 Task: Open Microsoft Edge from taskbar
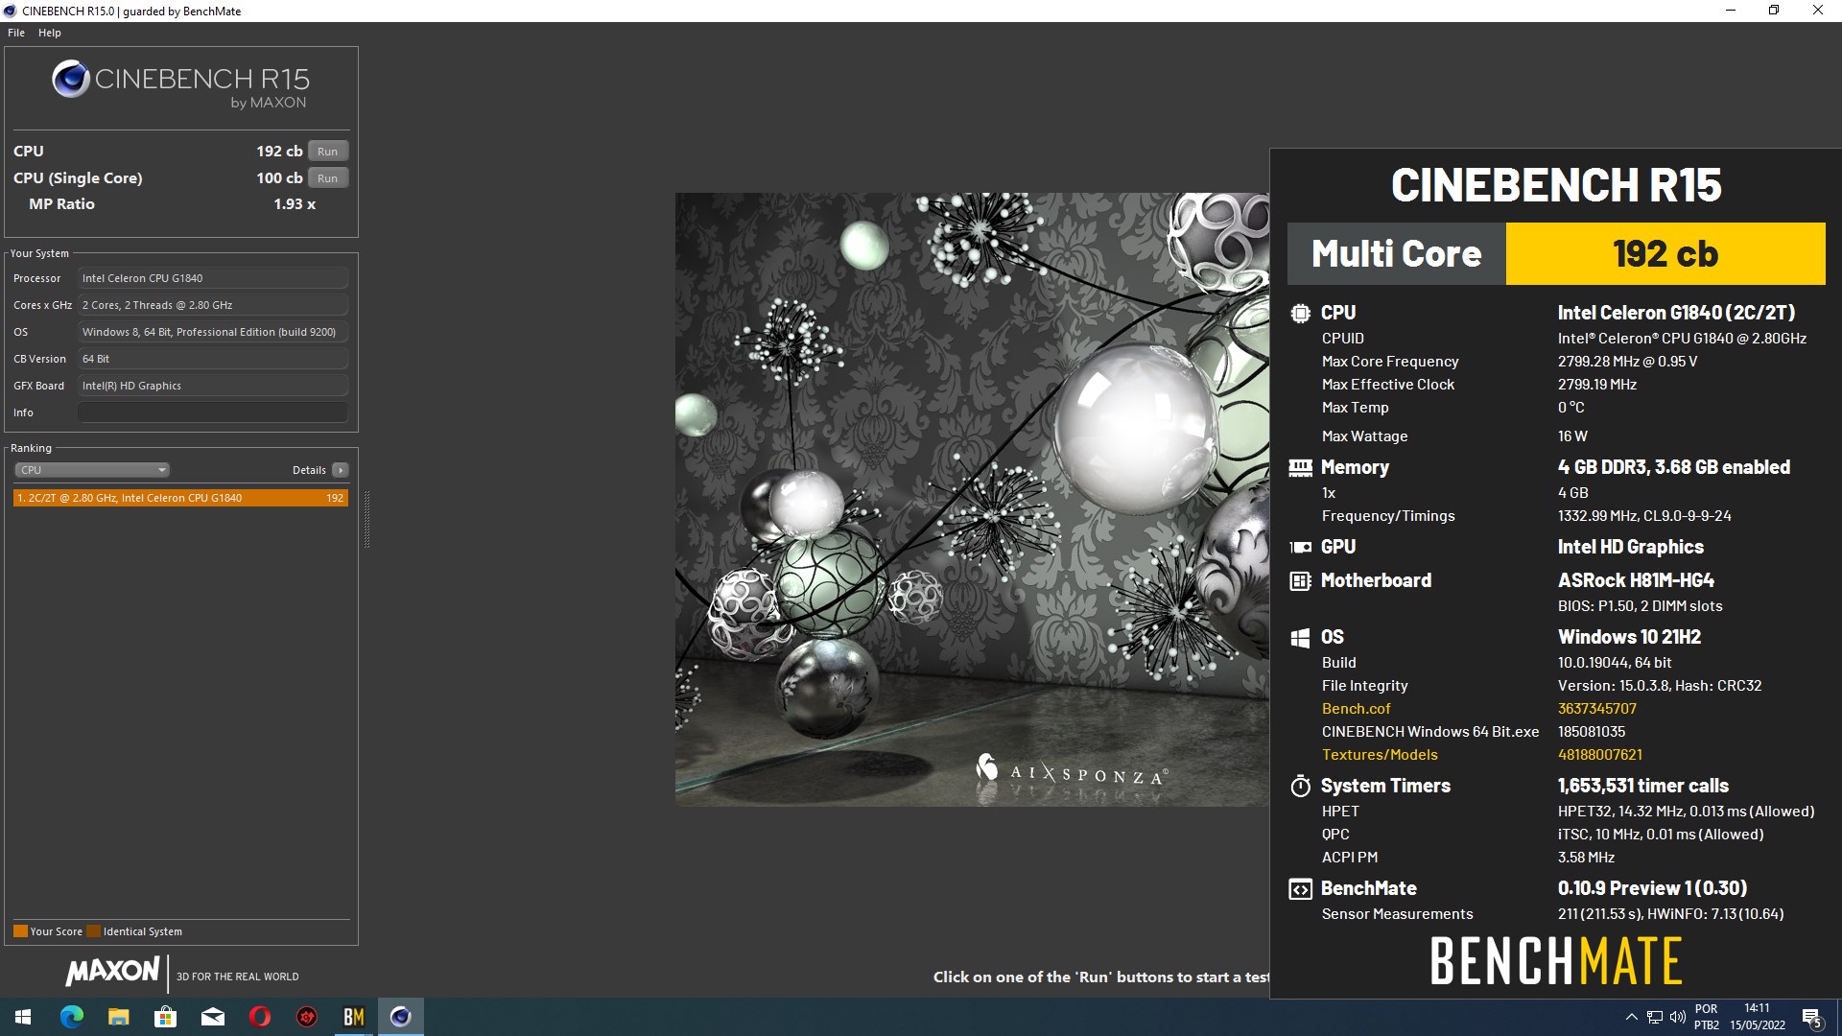(71, 1017)
